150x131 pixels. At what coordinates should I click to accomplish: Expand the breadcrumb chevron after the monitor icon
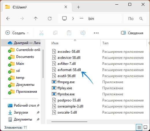pyautogui.click(x=73, y=19)
